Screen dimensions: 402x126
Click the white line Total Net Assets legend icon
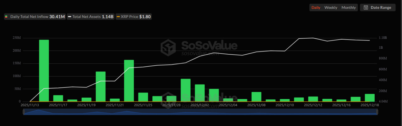coord(69,17)
